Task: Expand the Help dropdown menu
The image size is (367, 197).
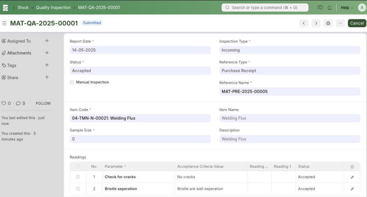Action: [347, 8]
